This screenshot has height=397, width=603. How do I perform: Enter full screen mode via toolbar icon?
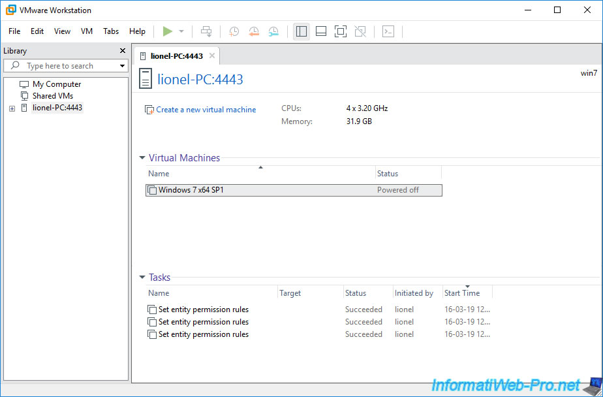(x=341, y=31)
